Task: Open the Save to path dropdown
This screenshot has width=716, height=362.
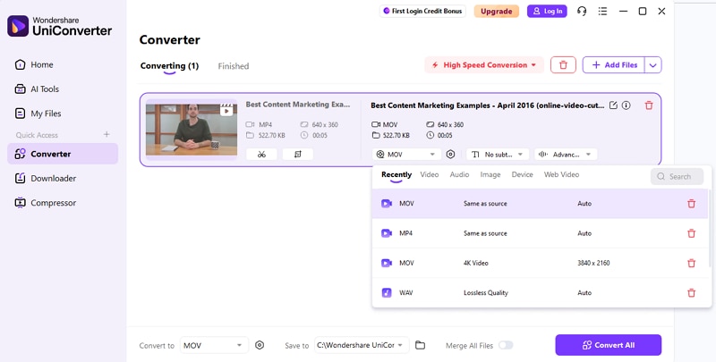Action: tap(362, 345)
